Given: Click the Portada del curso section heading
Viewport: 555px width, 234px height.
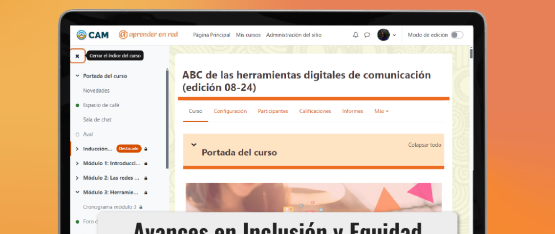Looking at the screenshot, I should [x=239, y=153].
